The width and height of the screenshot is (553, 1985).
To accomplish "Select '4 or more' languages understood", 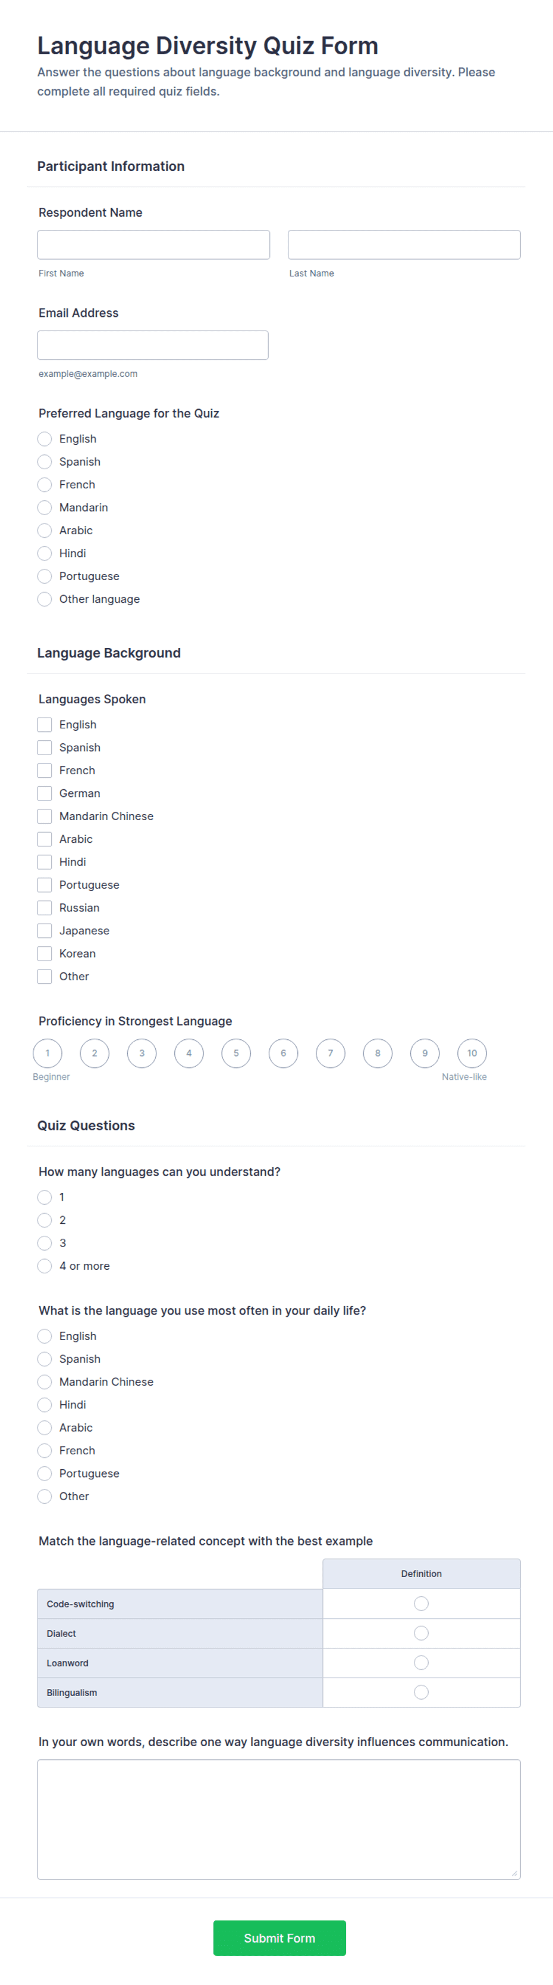I will [45, 1266].
